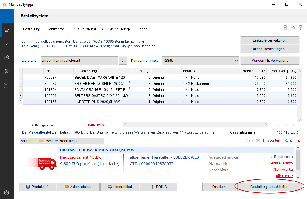
Task: Toggle the netto price display
Action: pyautogui.click(x=275, y=125)
